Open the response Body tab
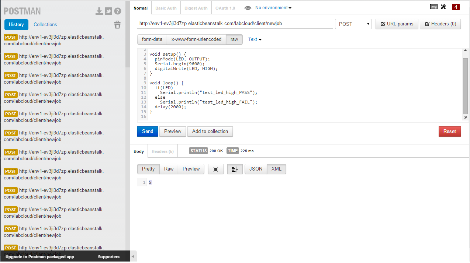The height and width of the screenshot is (263, 470). (x=139, y=151)
